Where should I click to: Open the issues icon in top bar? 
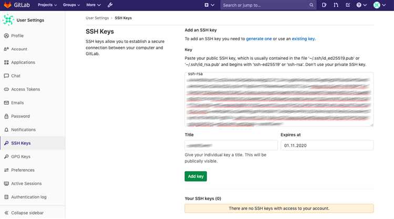tap(324, 5)
